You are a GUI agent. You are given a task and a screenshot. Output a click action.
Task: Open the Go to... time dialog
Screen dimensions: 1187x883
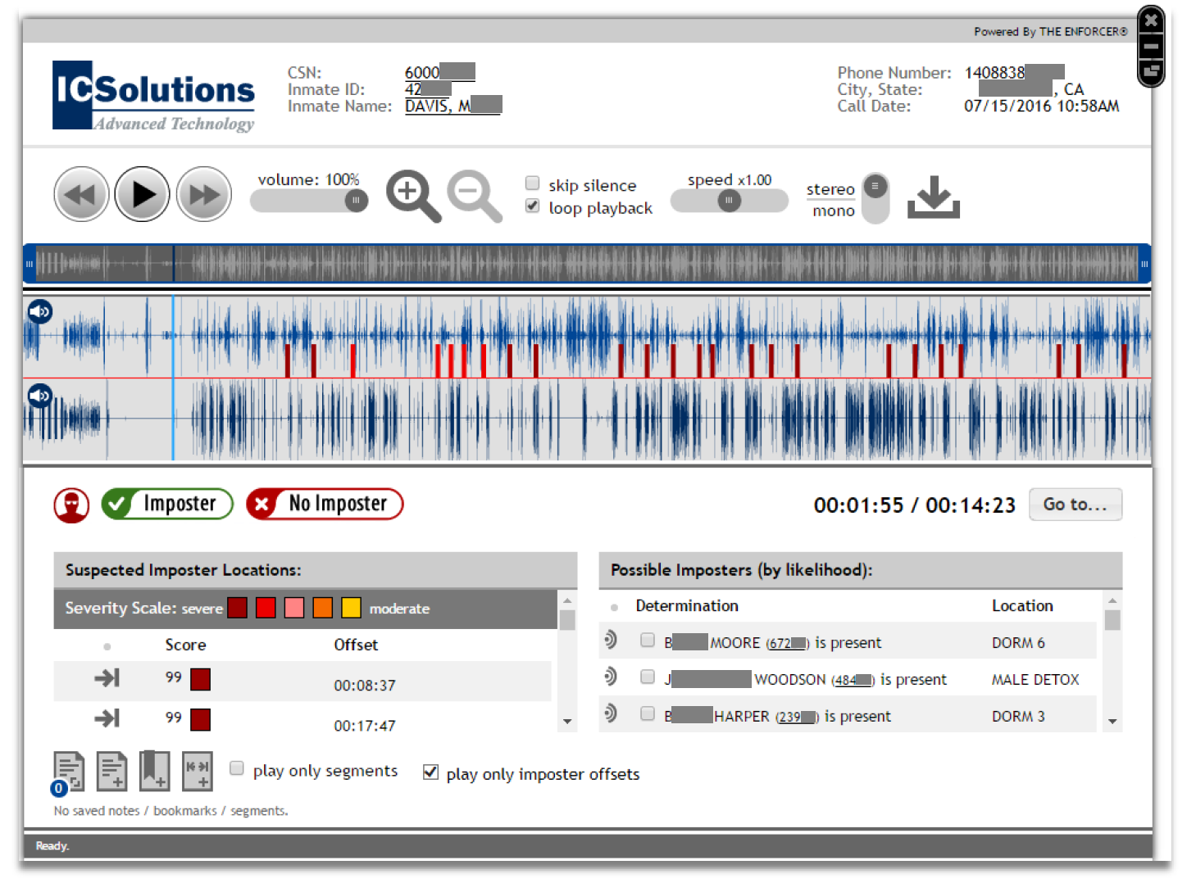click(x=1076, y=505)
